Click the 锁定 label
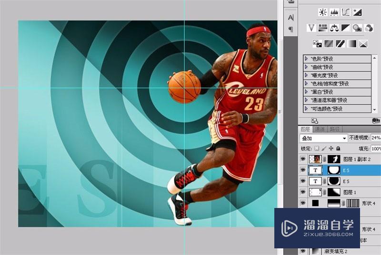The image size is (381, 255). (x=306, y=149)
